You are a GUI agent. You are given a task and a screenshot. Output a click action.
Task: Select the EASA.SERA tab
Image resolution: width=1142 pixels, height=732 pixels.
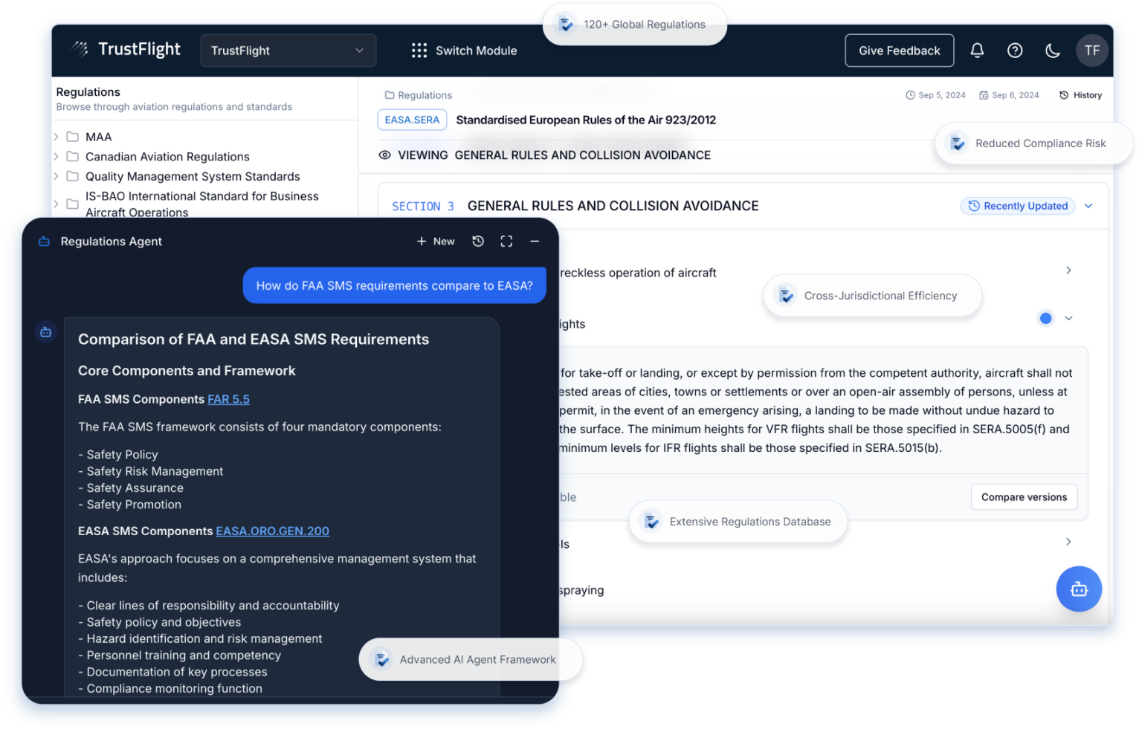click(x=412, y=120)
